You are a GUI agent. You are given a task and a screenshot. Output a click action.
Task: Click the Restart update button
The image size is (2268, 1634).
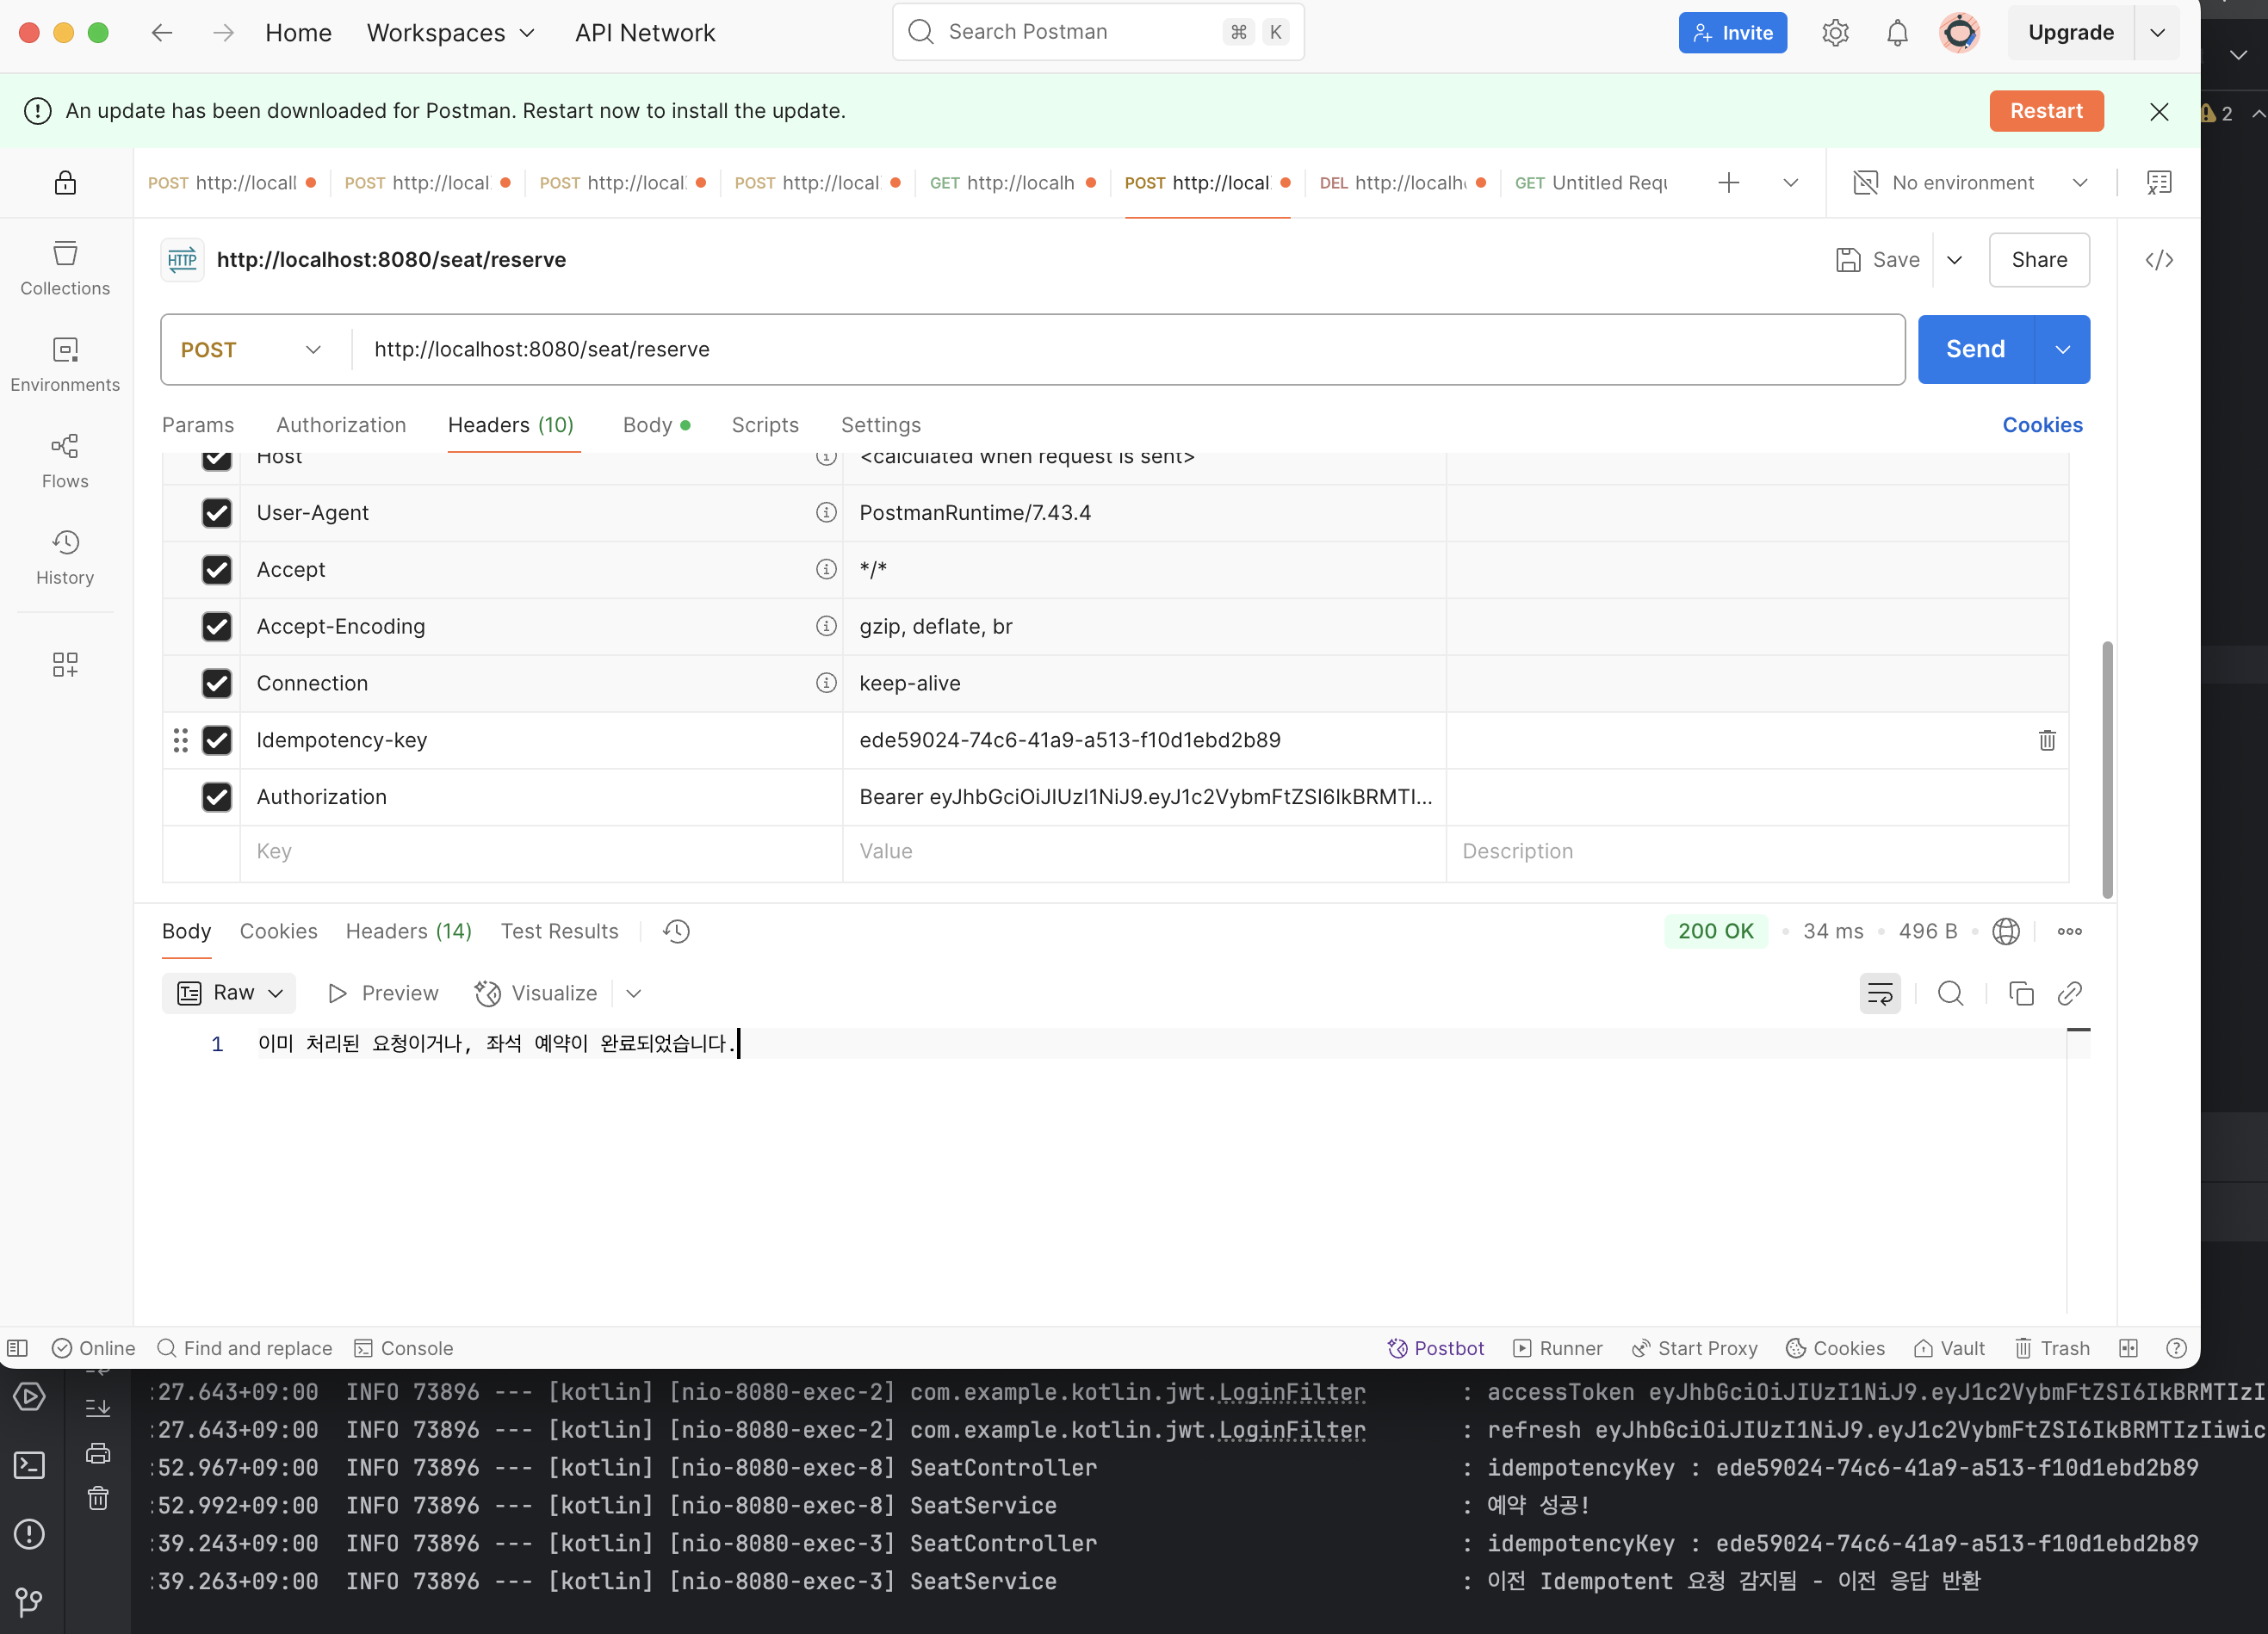(x=2045, y=111)
